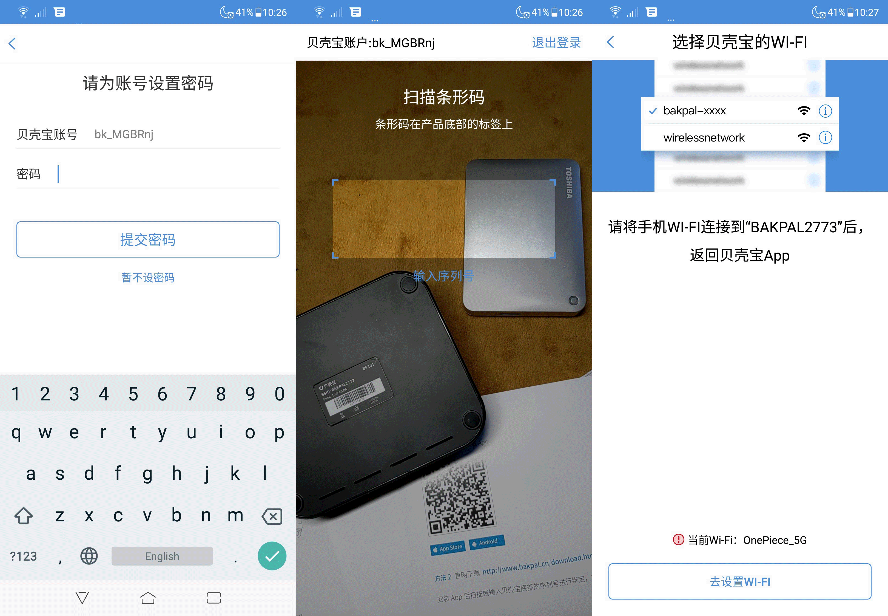Tap the password input field to type
This screenshot has width=888, height=616.
point(149,174)
